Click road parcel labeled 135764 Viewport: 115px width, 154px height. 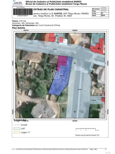point(80,89)
